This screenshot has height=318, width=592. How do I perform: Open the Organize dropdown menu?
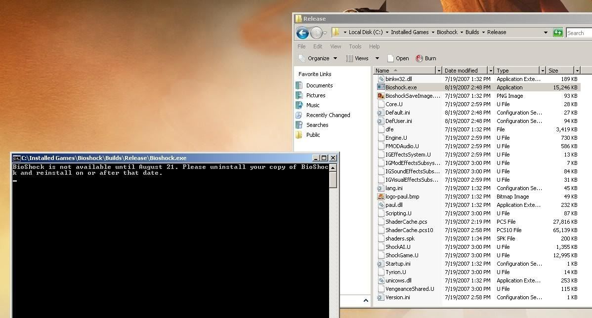318,58
